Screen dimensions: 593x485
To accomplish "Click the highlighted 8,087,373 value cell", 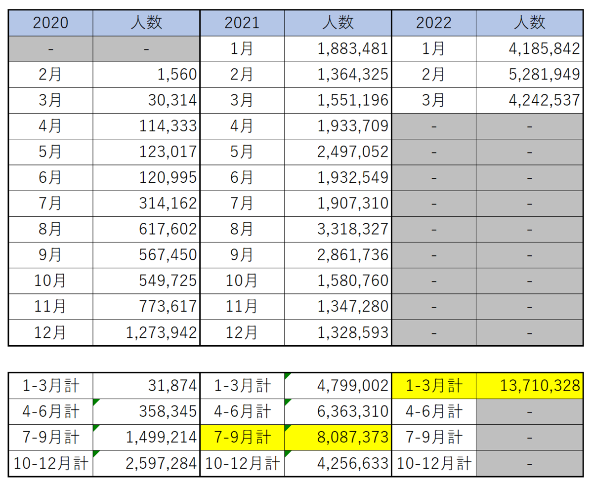I will point(338,437).
